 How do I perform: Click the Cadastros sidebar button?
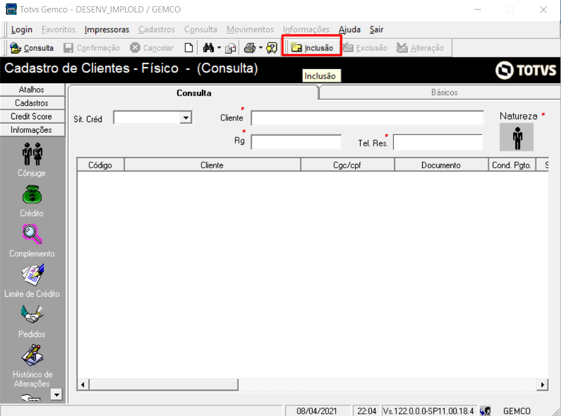[x=32, y=103]
